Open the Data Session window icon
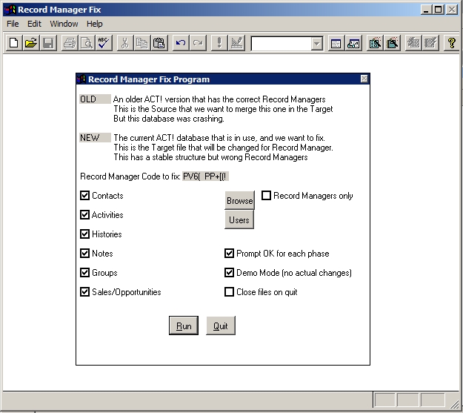Viewport: 463px width, 413px height. [353, 43]
